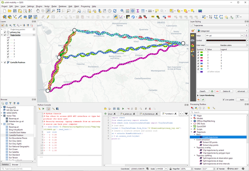Switch to the 6_action.py editor tab

click(128, 114)
